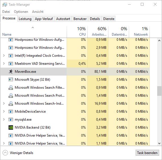This screenshot has width=162, height=160.
Task: Click the Task beenden button
Action: click(147, 153)
